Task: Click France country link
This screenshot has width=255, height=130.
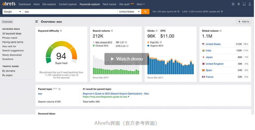Action: 210,77
